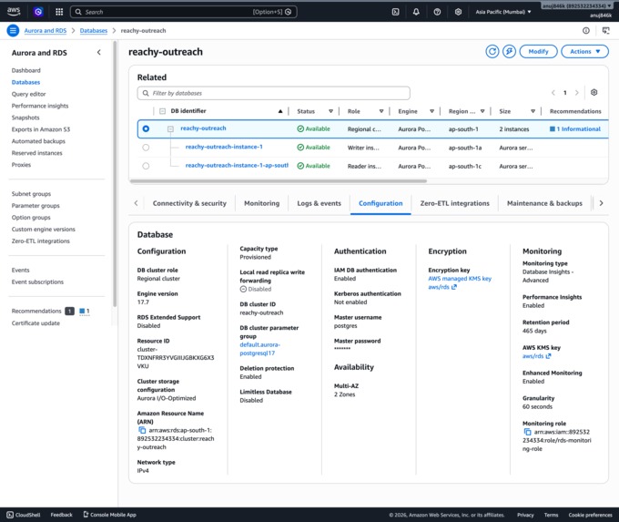Go to Databases breadcrumb link
619x522 pixels.
pyautogui.click(x=94, y=30)
